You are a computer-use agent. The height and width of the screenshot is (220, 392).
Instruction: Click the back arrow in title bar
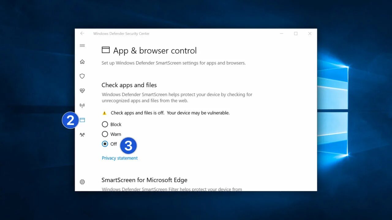click(x=82, y=33)
